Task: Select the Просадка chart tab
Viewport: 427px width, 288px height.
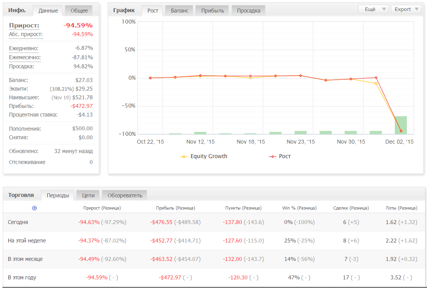Action: [x=248, y=11]
